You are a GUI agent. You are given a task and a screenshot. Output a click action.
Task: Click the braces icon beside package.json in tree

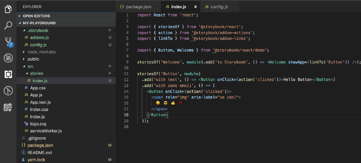tap(23, 145)
